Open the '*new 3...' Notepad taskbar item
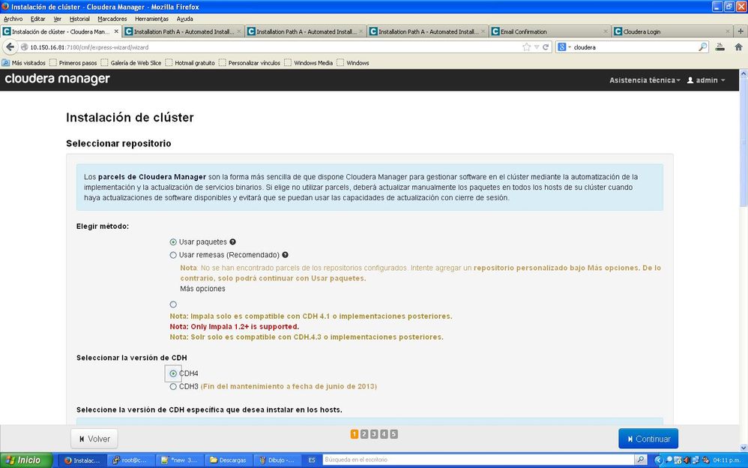 [179, 460]
